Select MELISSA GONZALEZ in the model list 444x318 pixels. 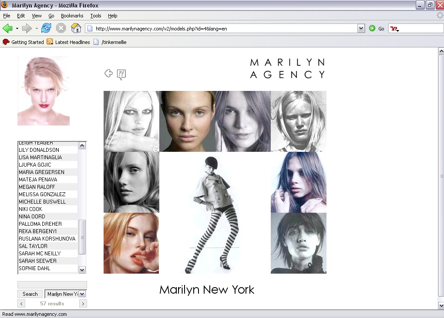48,194
